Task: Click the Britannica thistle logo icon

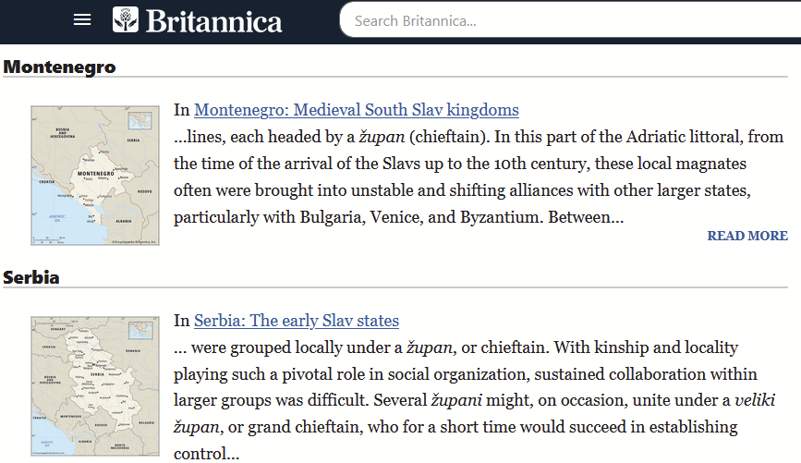Action: [x=126, y=19]
